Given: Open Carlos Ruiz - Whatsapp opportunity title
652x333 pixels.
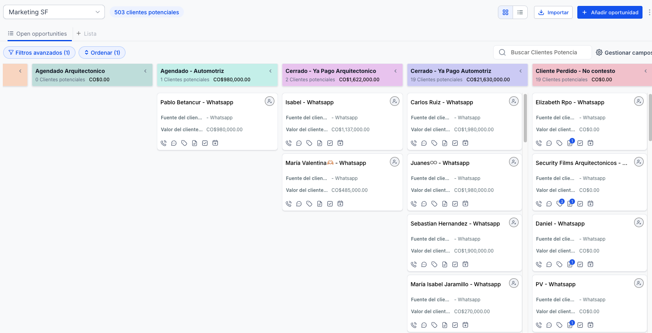Looking at the screenshot, I should click(442, 102).
